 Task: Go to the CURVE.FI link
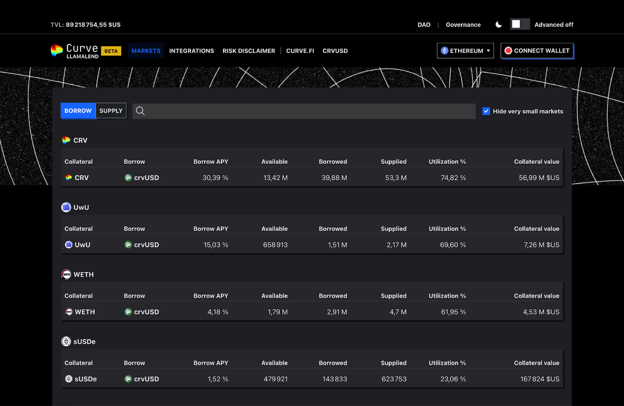[x=300, y=51]
